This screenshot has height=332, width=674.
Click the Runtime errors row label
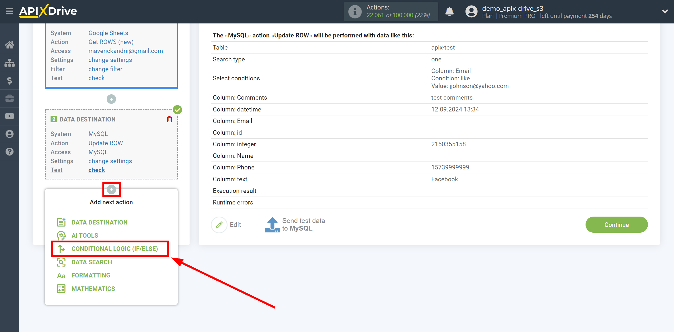click(233, 202)
